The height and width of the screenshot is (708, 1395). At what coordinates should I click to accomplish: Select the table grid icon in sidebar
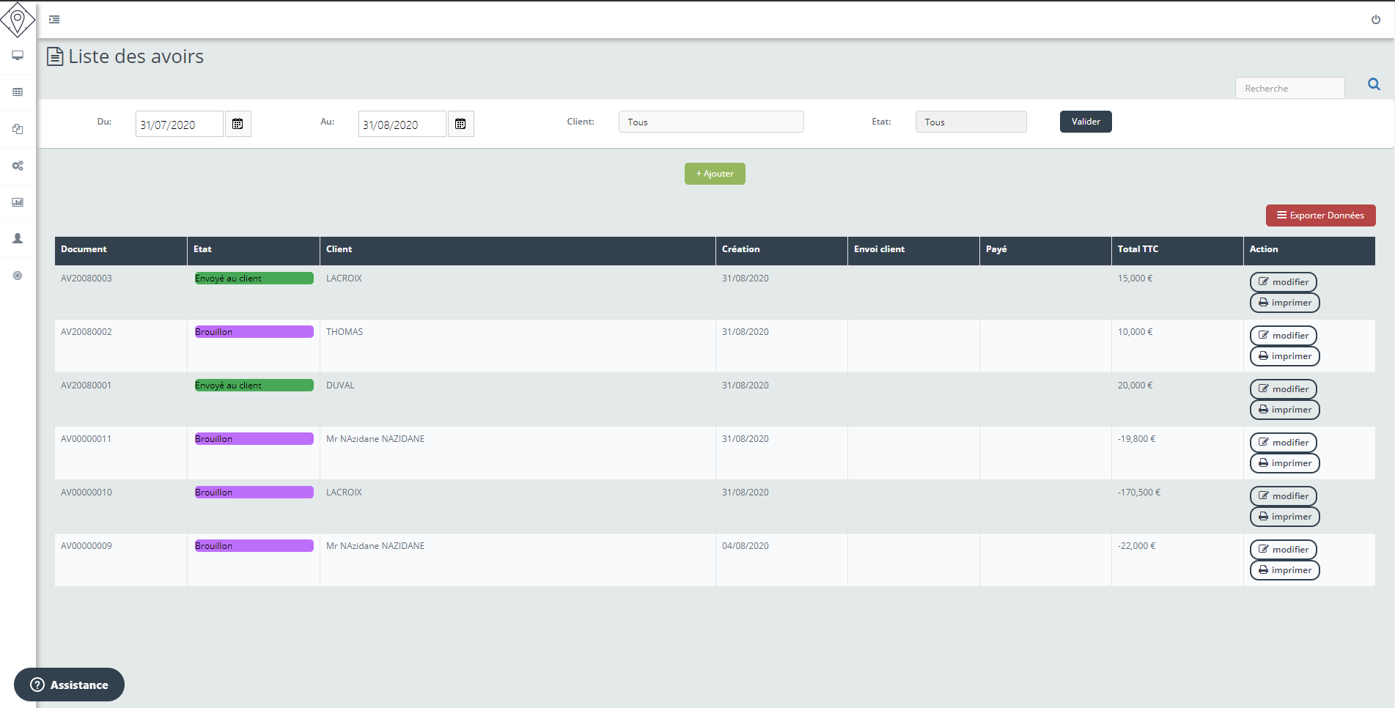click(17, 92)
